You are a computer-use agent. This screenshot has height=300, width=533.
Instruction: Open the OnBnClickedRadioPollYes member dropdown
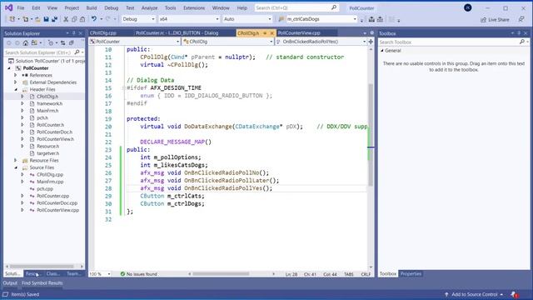pos(321,42)
